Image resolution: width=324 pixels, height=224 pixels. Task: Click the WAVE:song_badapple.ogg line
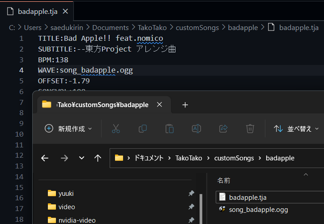[85, 70]
